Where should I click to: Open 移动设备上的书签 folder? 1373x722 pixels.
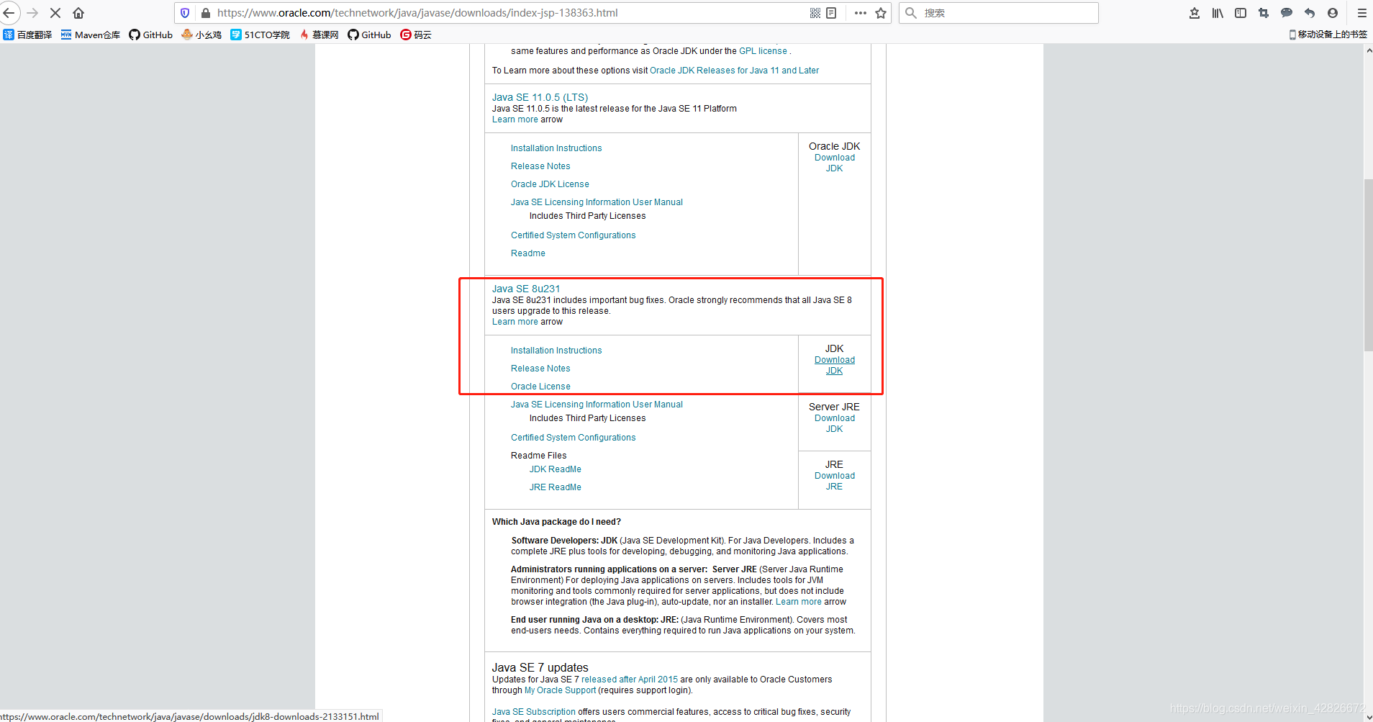pyautogui.click(x=1328, y=35)
